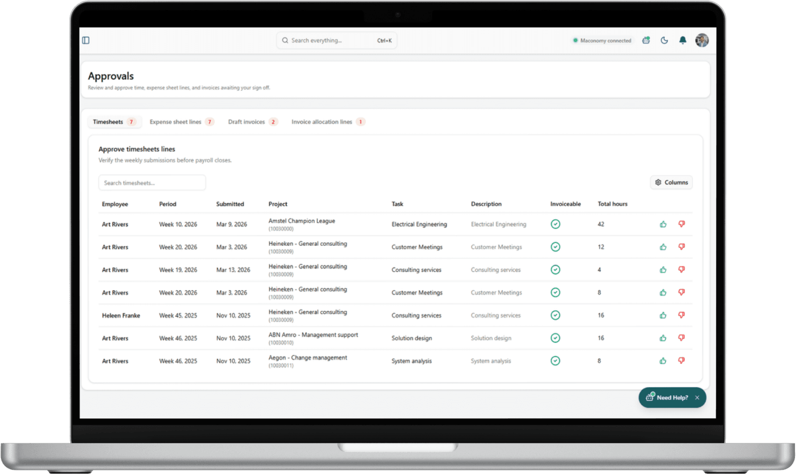The height and width of the screenshot is (474, 796).
Task: Open your profile avatar menu
Action: click(x=702, y=40)
